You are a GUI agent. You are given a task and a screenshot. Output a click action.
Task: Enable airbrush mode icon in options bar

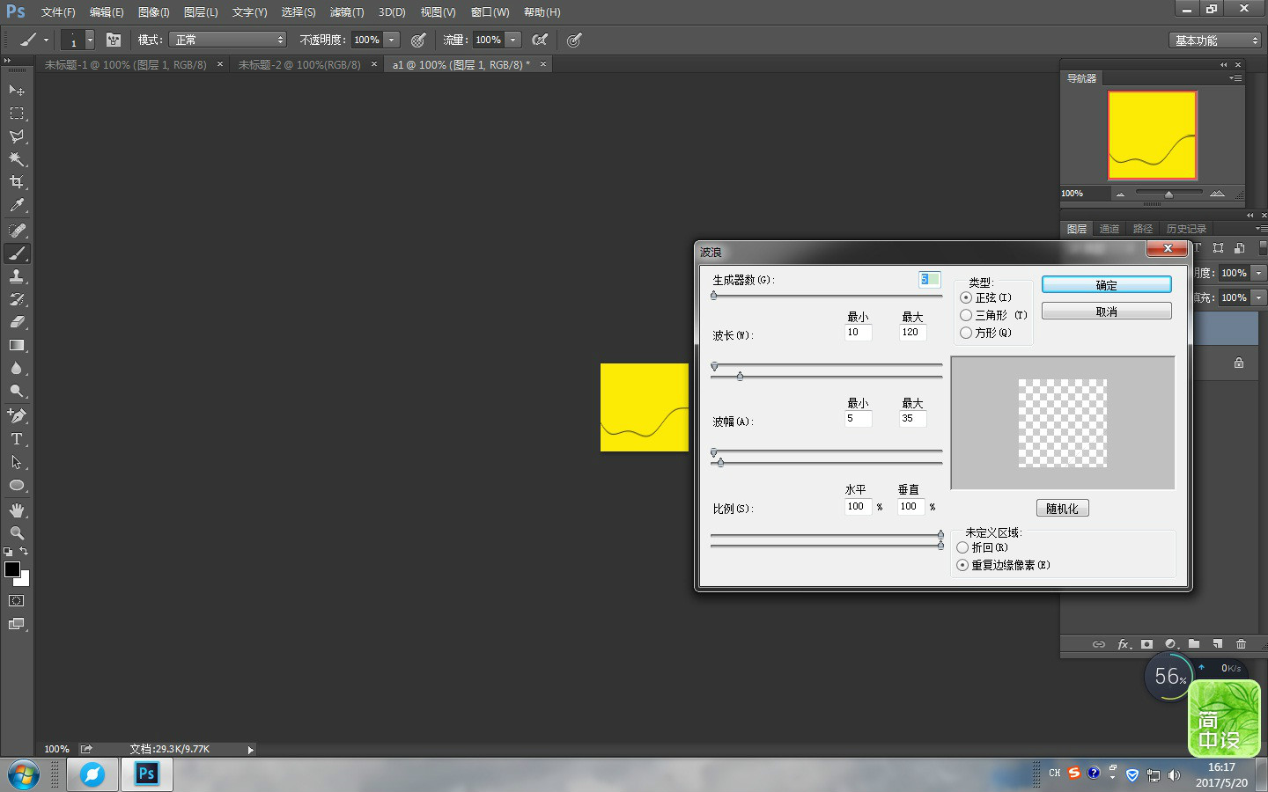tap(540, 40)
